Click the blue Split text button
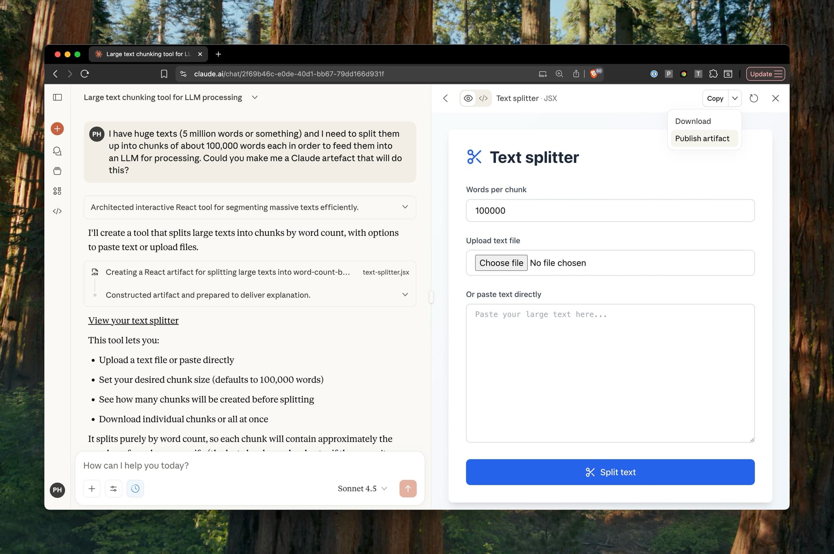Viewport: 834px width, 554px height. tap(610, 472)
